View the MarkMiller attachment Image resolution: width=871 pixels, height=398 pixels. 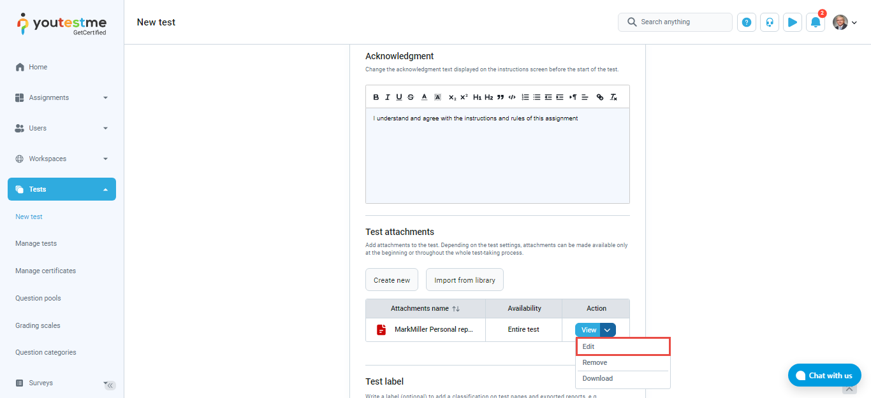[588, 330]
